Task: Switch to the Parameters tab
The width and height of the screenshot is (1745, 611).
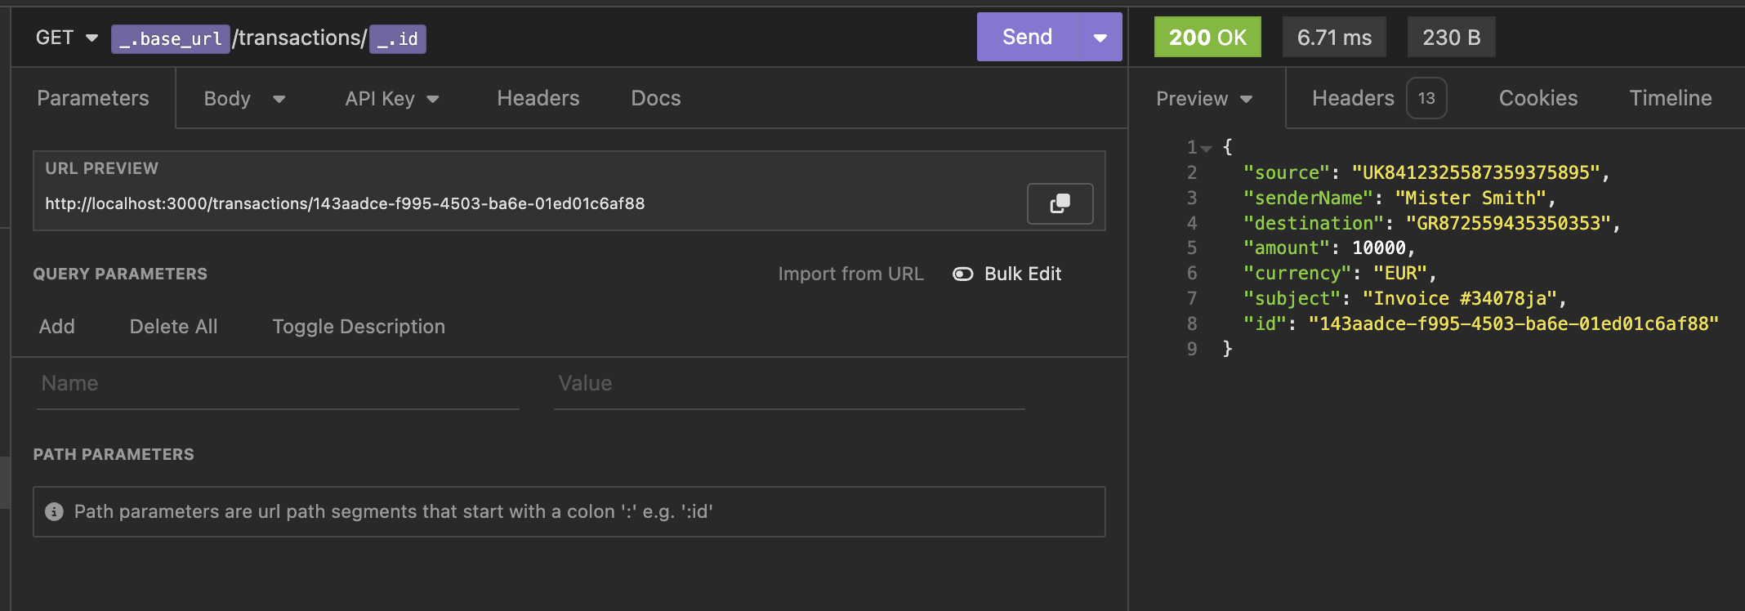Action: click(93, 99)
